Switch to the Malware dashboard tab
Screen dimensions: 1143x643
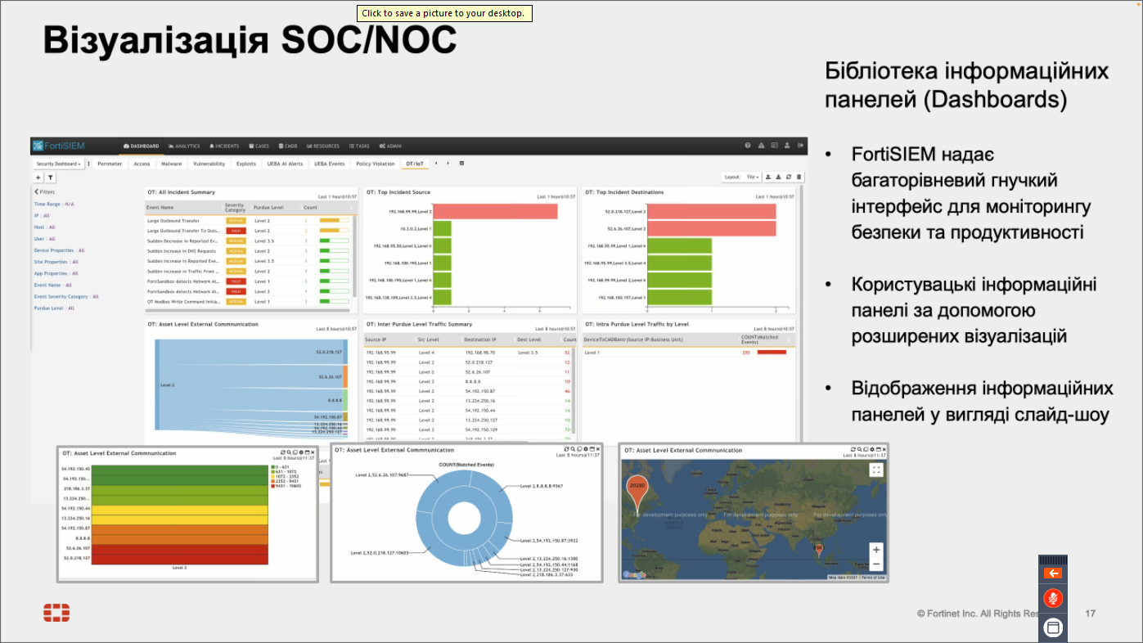(x=172, y=164)
